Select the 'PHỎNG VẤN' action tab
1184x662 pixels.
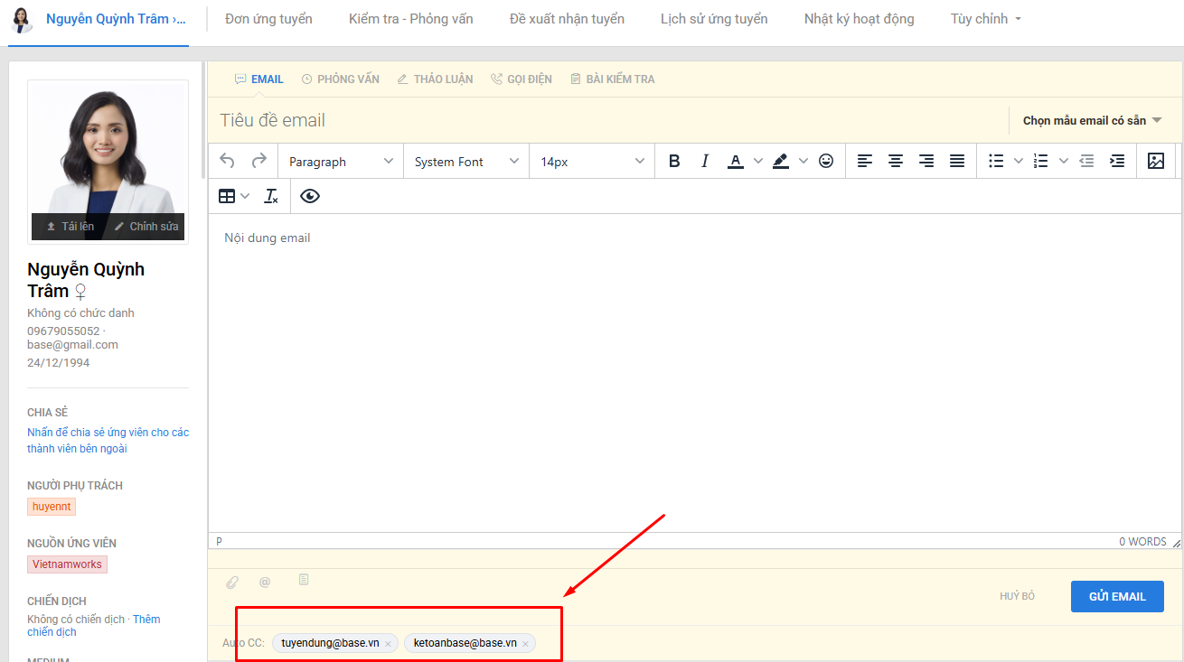coord(340,79)
